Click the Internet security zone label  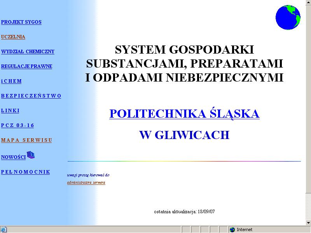[x=245, y=230]
